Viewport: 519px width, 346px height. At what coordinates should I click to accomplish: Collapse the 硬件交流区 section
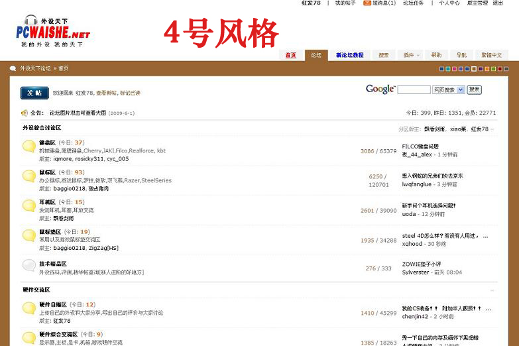point(492,290)
